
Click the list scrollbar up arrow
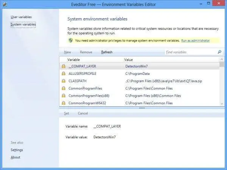click(x=222, y=59)
